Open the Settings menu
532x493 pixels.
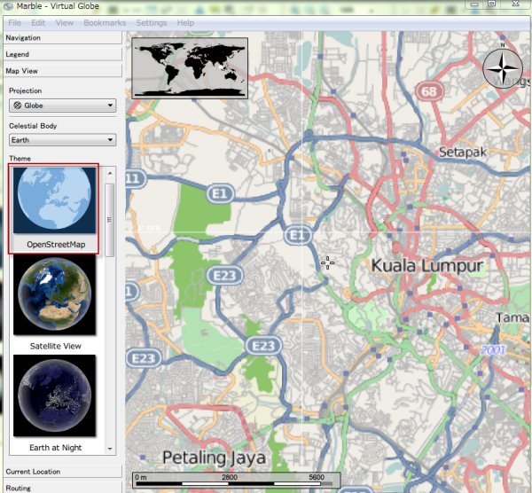[151, 22]
